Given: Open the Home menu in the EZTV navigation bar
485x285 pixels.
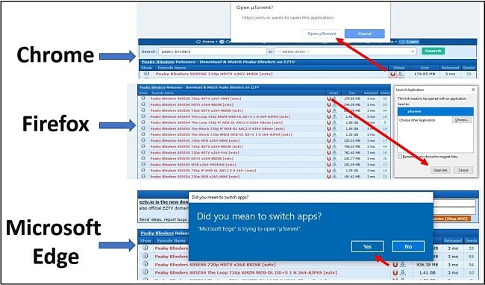Looking at the screenshot, I should click(207, 42).
